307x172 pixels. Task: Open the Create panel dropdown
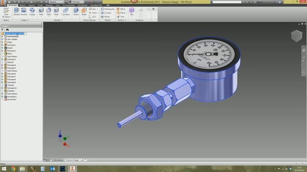[24, 20]
